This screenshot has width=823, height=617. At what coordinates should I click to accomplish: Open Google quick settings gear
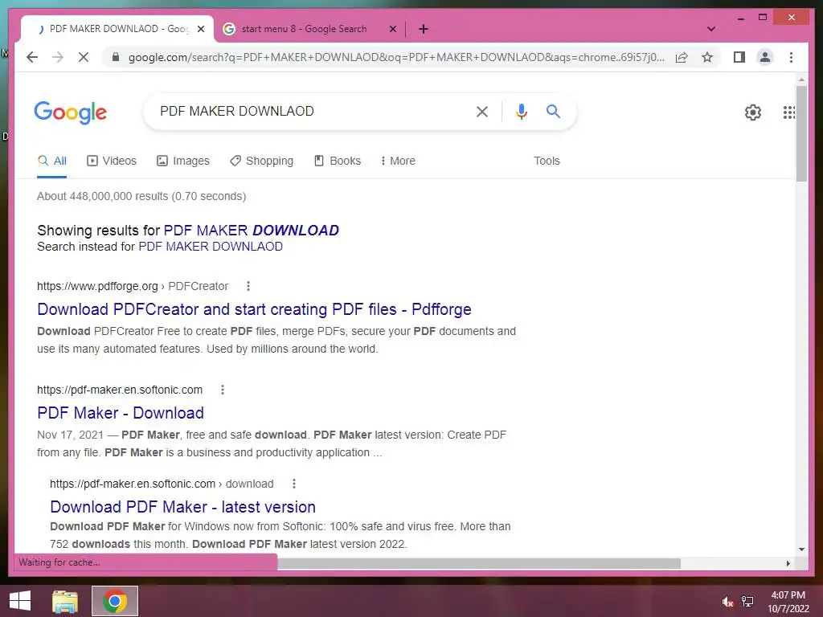[x=752, y=112]
